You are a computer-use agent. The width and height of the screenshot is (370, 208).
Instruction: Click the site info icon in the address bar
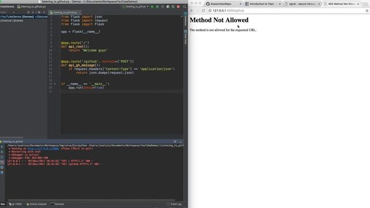210,10
